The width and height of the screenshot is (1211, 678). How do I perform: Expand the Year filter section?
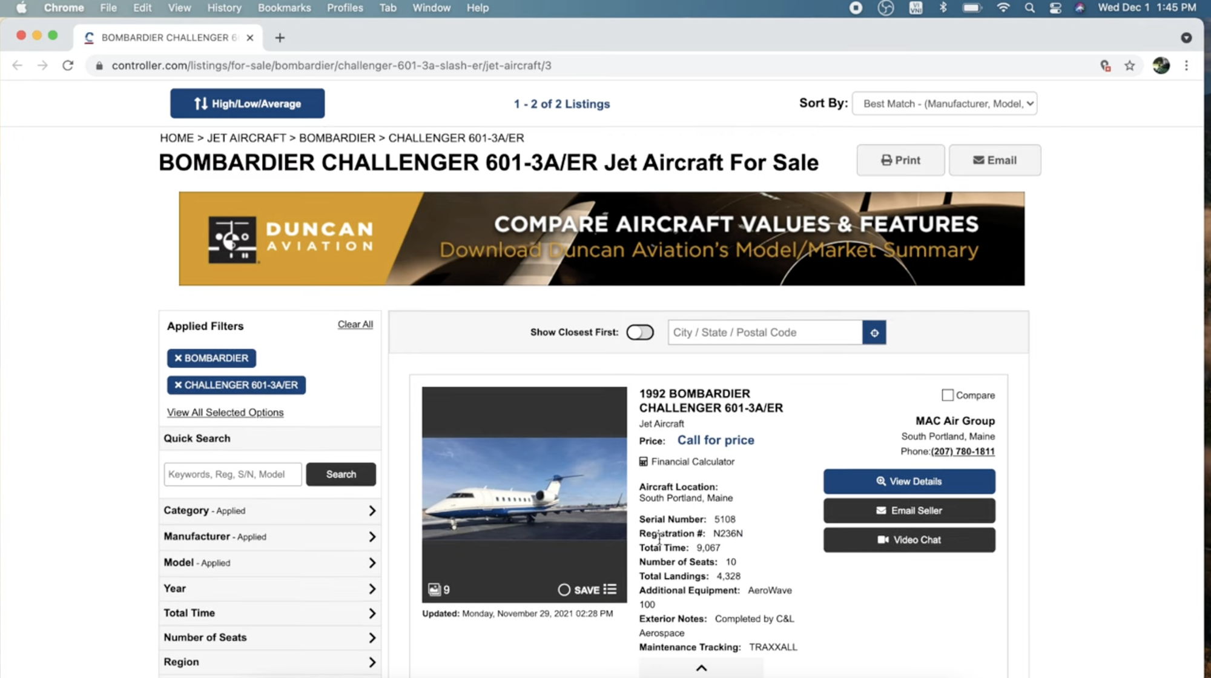[269, 588]
